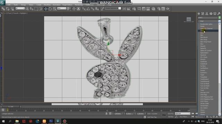The image size is (222, 124).
Task: Open the Customize menu
Action: click(89, 5)
